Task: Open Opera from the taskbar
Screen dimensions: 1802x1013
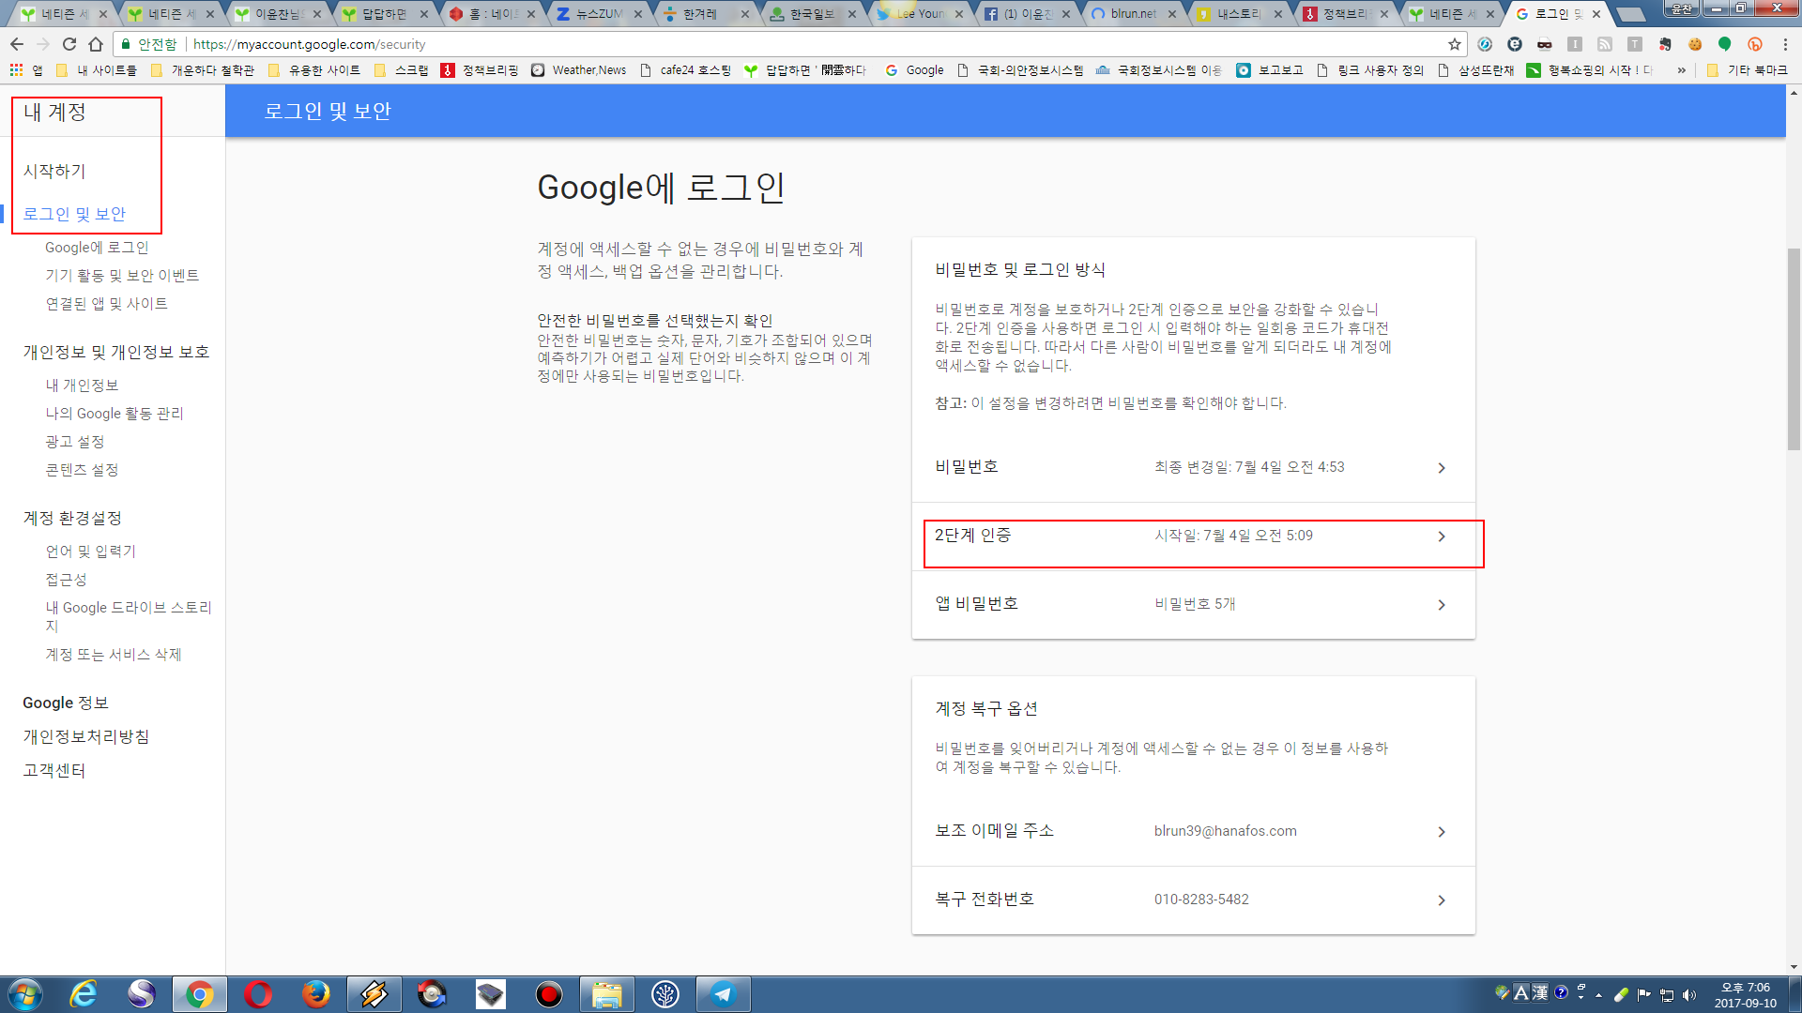Action: 257,994
